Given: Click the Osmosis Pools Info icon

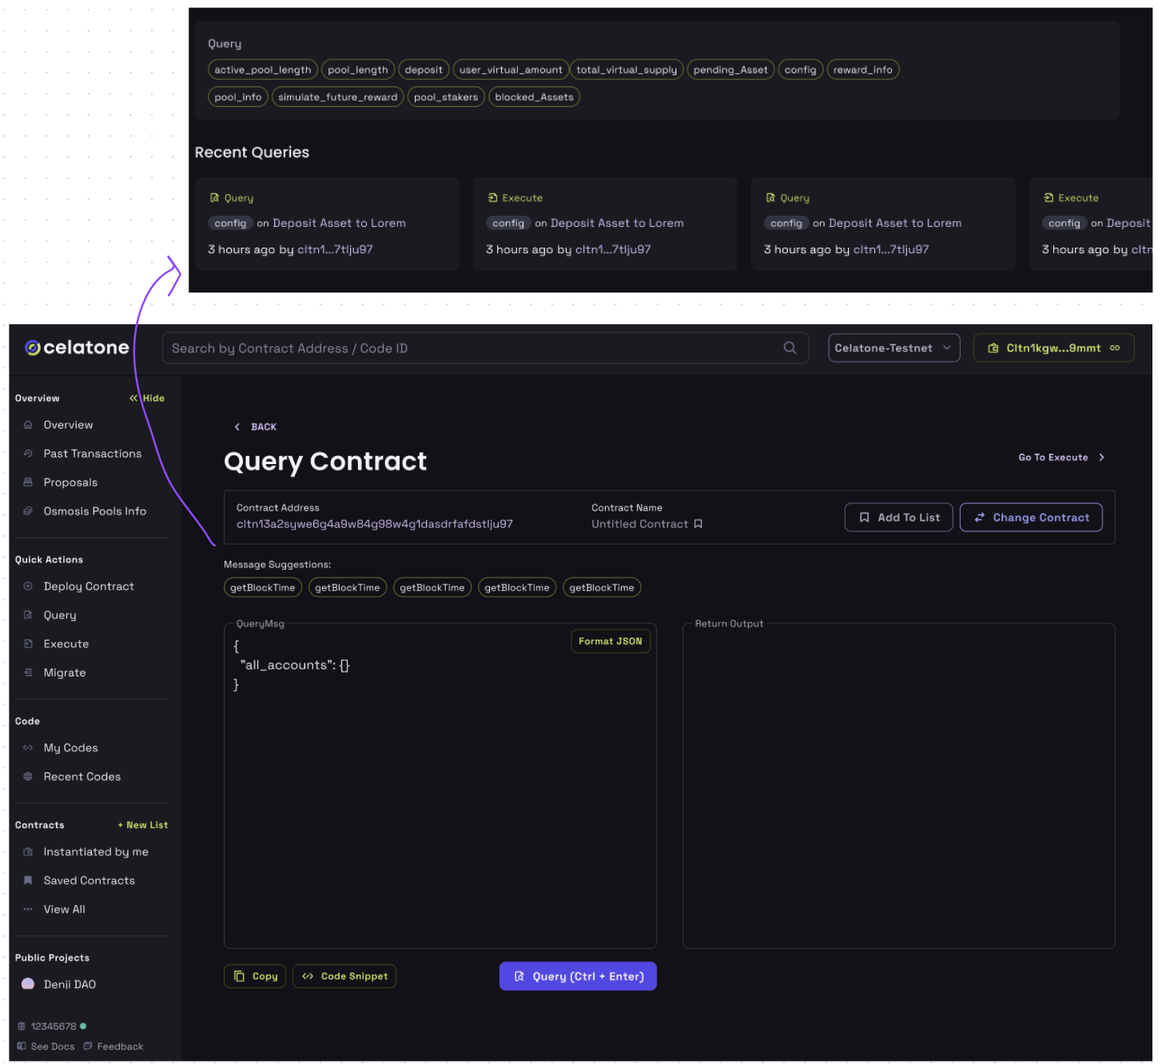Looking at the screenshot, I should [x=28, y=511].
